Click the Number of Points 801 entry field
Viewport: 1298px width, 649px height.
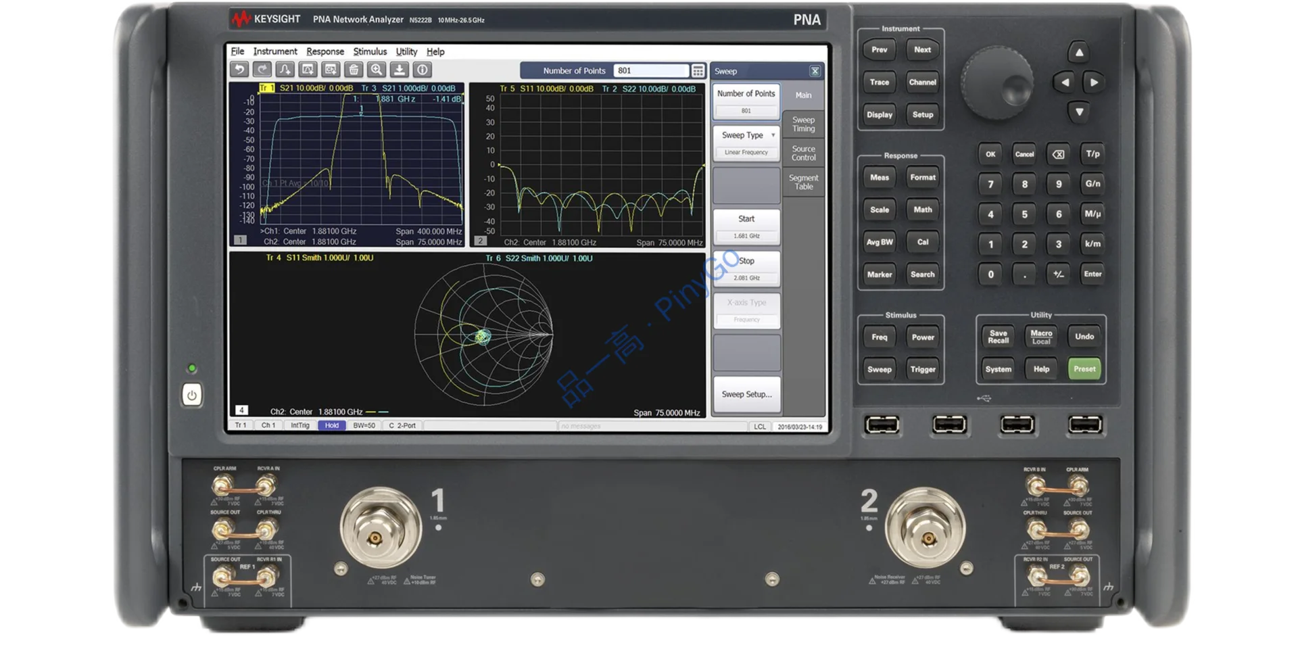[x=650, y=71]
